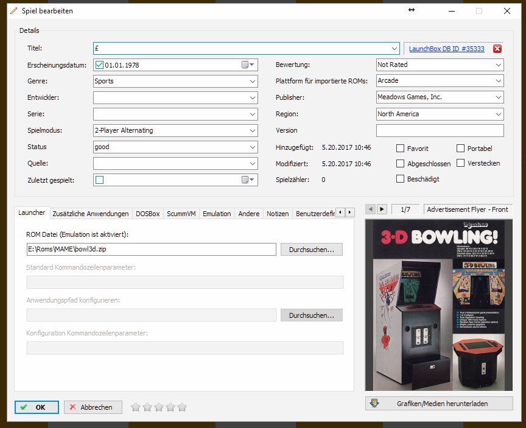Screen dimensions: 526x428
Task: Expand Region dropdown showing North America
Action: tap(499, 114)
